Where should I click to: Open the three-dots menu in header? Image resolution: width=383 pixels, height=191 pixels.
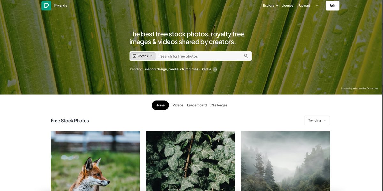point(318,5)
